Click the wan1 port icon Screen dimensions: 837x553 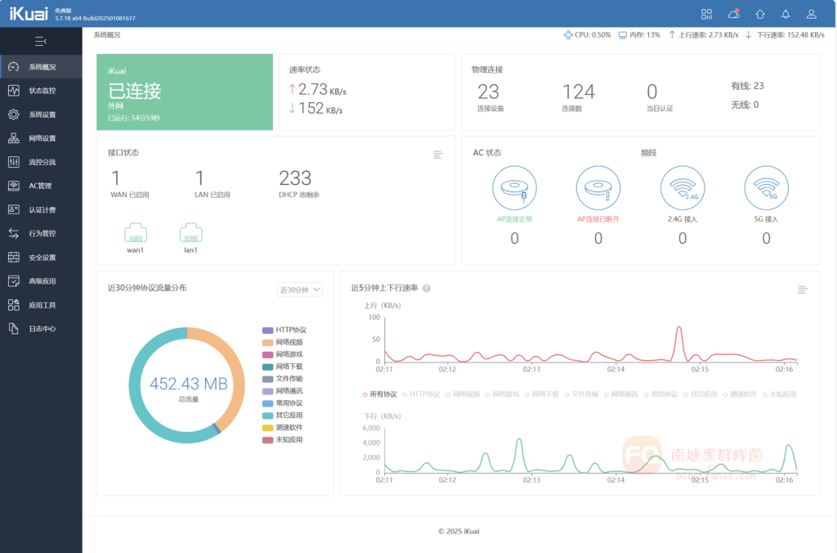[135, 233]
